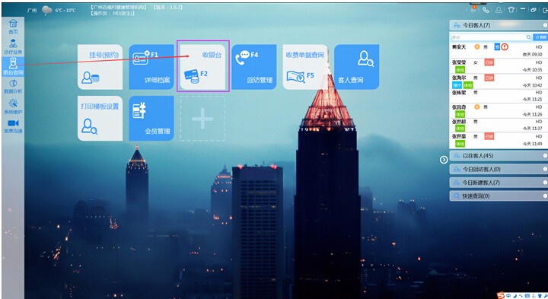This screenshot has height=299, width=548.
Task: Select the 前台咨询 sidebar tab
Action: (x=13, y=67)
